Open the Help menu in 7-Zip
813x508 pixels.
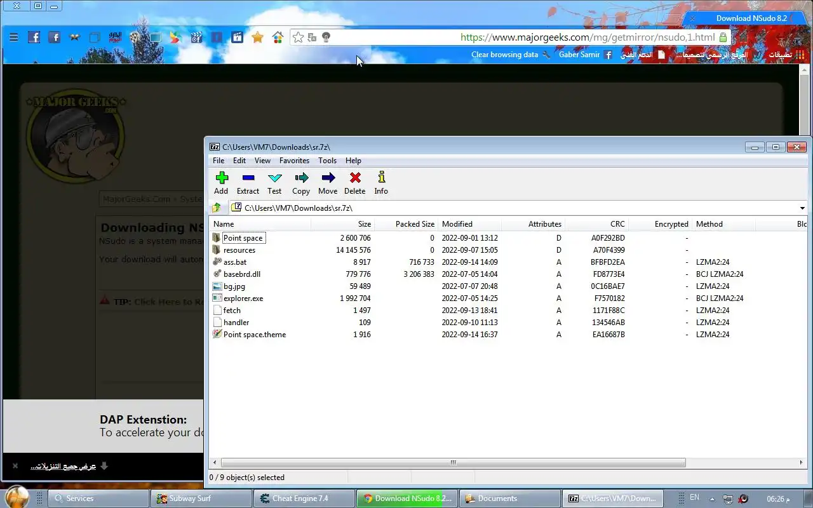click(353, 161)
